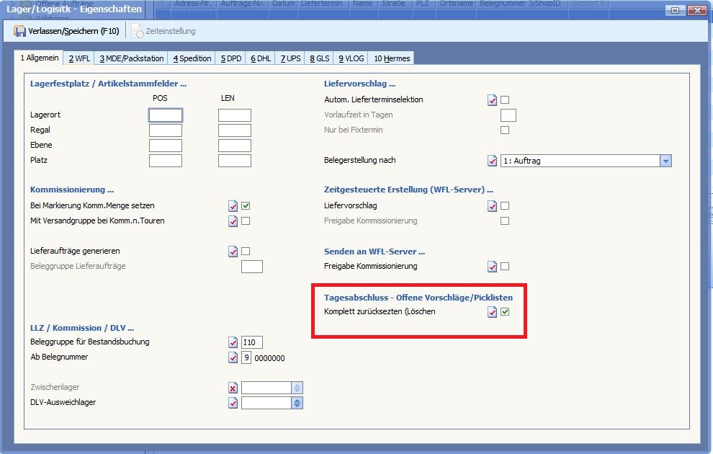Click the red X icon beside Zwischenlager
This screenshot has width=713, height=454.
coord(233,388)
